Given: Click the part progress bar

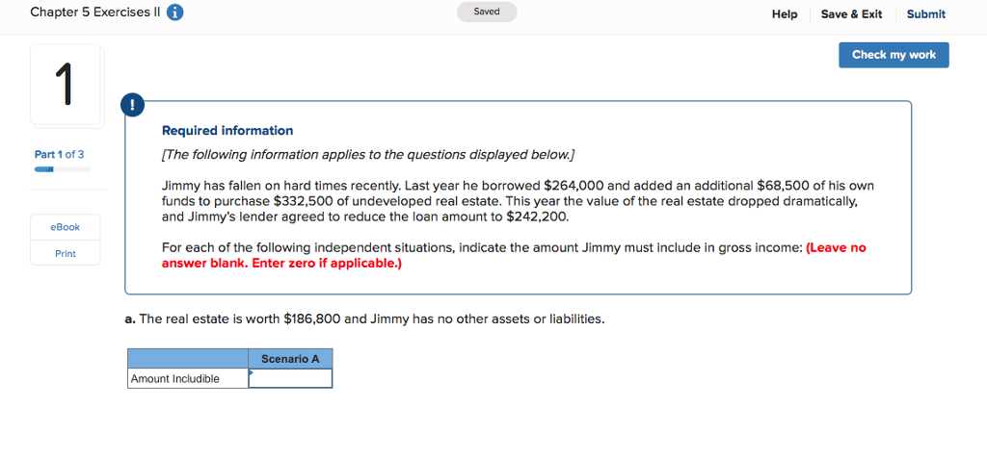Looking at the screenshot, I should pos(62,169).
